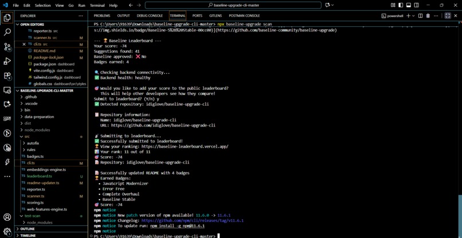Switch to the Debug Console tab
This screenshot has width=462, height=238.
(x=150, y=16)
